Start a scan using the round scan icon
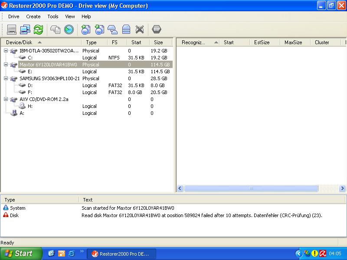Viewport: 347px width, 260px height. tap(69, 29)
